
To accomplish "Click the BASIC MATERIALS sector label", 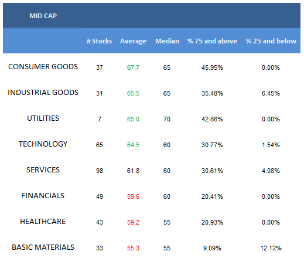I will pyautogui.click(x=43, y=247).
